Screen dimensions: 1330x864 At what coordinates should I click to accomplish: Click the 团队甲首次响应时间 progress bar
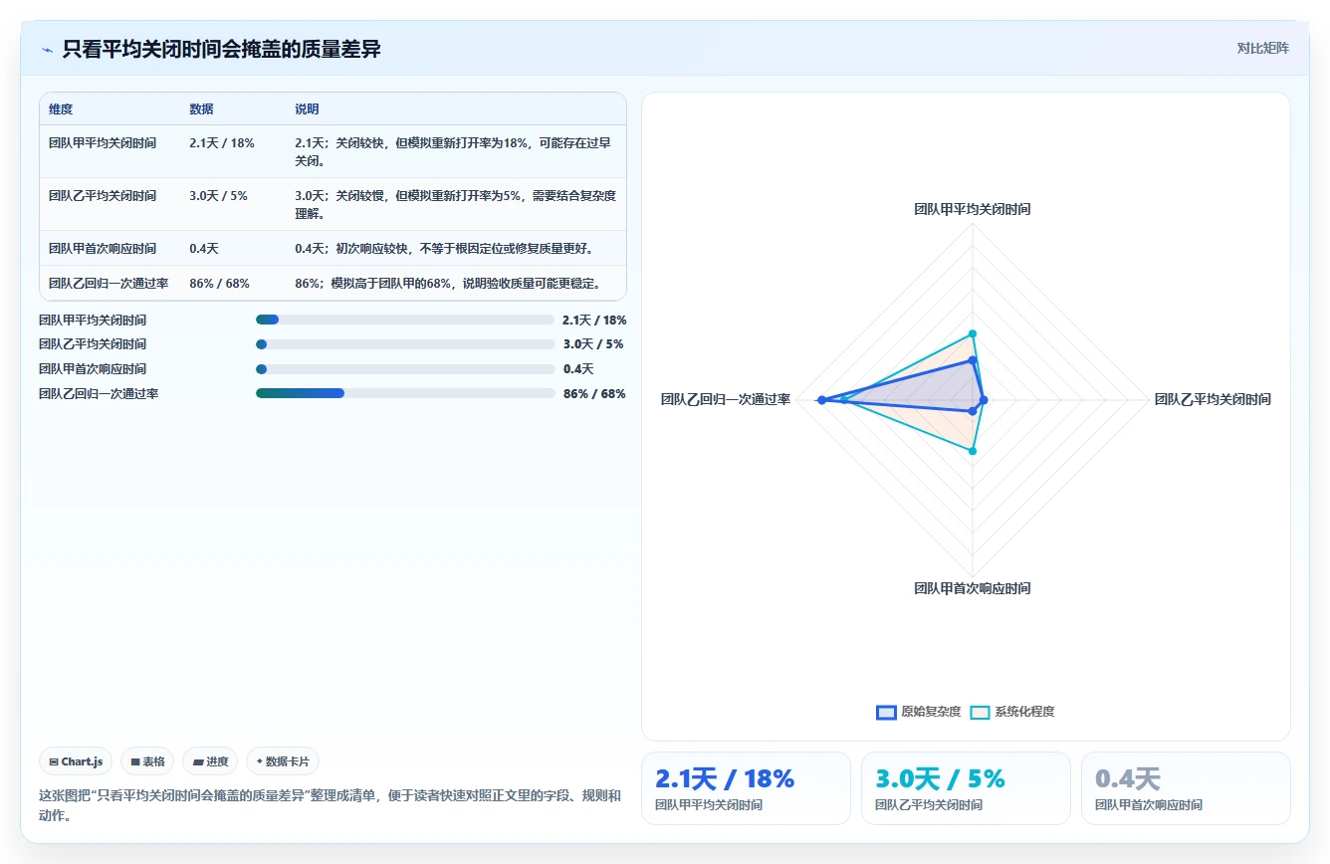pyautogui.click(x=405, y=369)
